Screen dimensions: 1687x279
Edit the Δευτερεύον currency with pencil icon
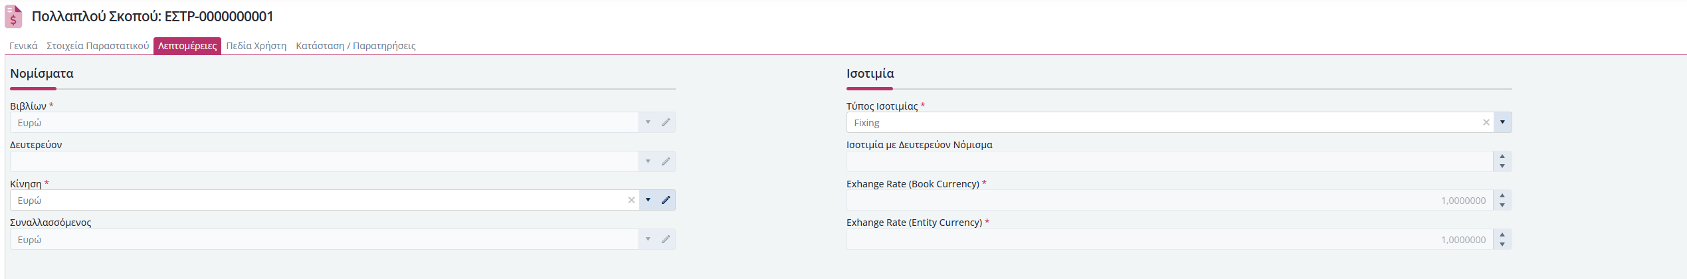[x=666, y=161]
